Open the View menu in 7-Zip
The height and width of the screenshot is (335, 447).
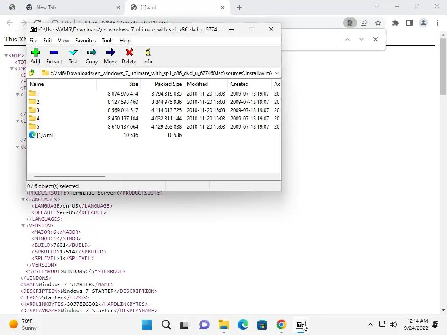(x=63, y=41)
